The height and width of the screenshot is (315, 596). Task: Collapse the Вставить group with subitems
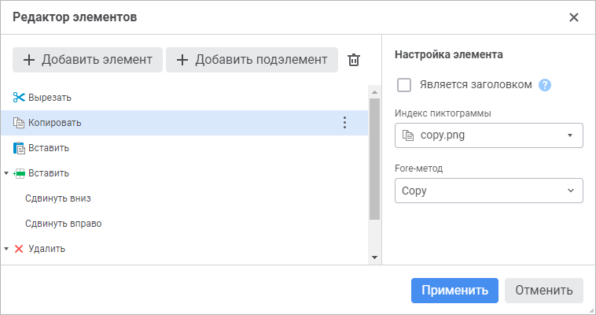6,173
